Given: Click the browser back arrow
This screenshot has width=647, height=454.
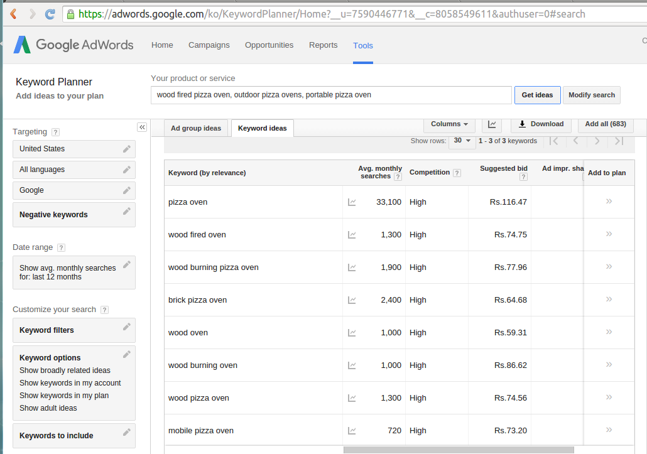Looking at the screenshot, I should click(x=13, y=14).
